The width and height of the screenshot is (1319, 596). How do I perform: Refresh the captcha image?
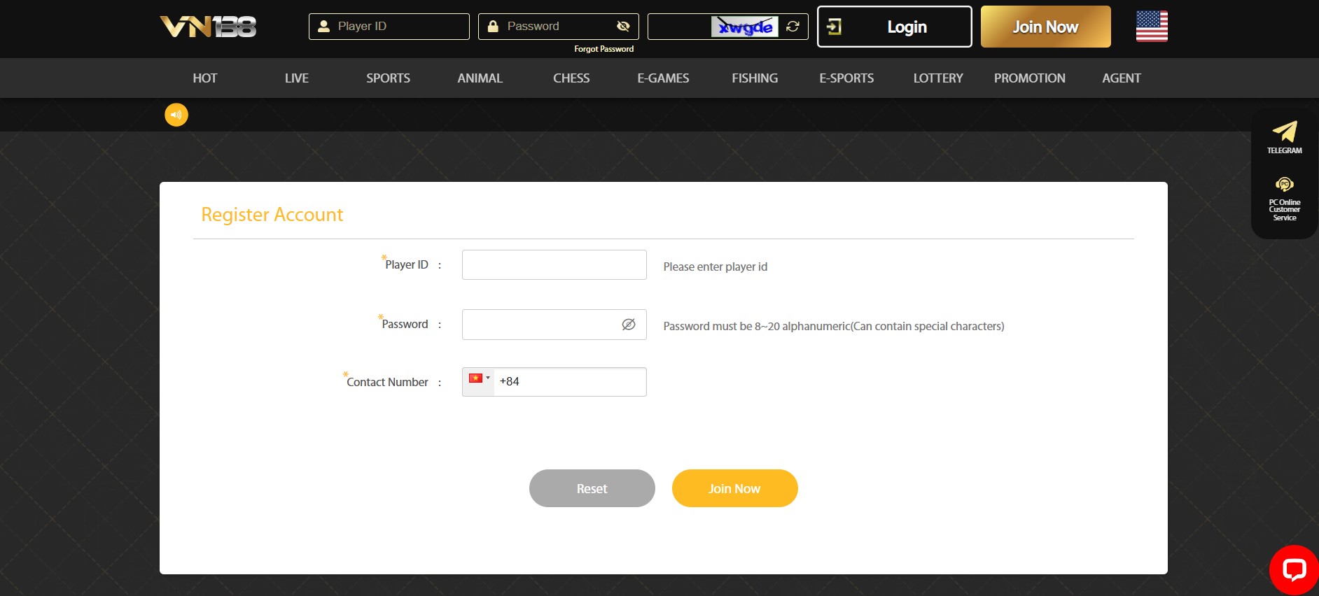tap(793, 27)
